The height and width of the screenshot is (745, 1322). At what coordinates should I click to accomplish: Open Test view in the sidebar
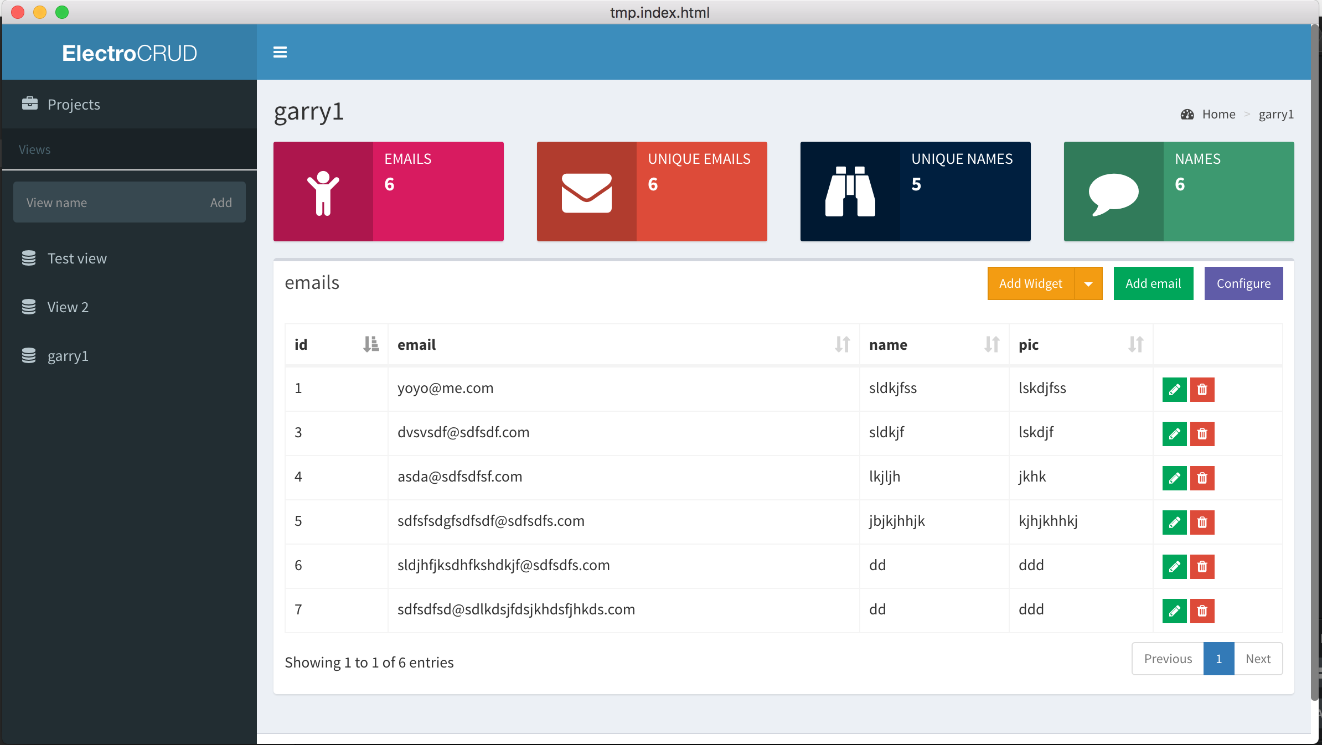[130, 258]
